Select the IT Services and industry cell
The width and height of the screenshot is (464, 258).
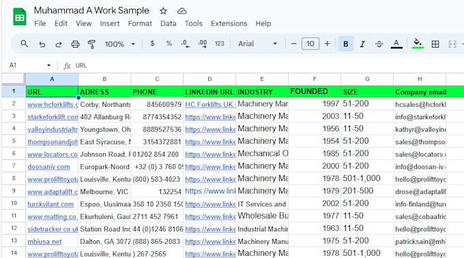pos(262,204)
